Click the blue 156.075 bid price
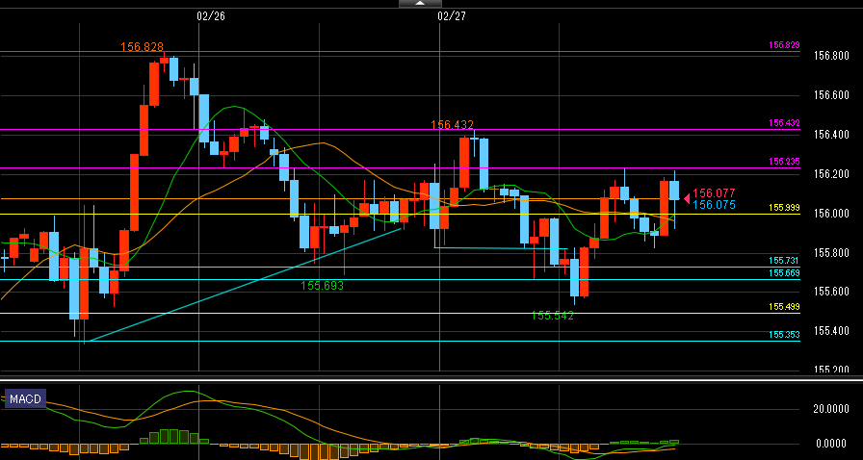The image size is (863, 460). (x=714, y=205)
